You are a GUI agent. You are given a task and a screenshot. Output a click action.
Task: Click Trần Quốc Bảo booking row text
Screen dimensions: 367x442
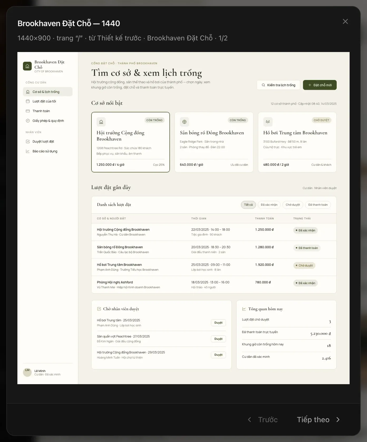click(123, 252)
